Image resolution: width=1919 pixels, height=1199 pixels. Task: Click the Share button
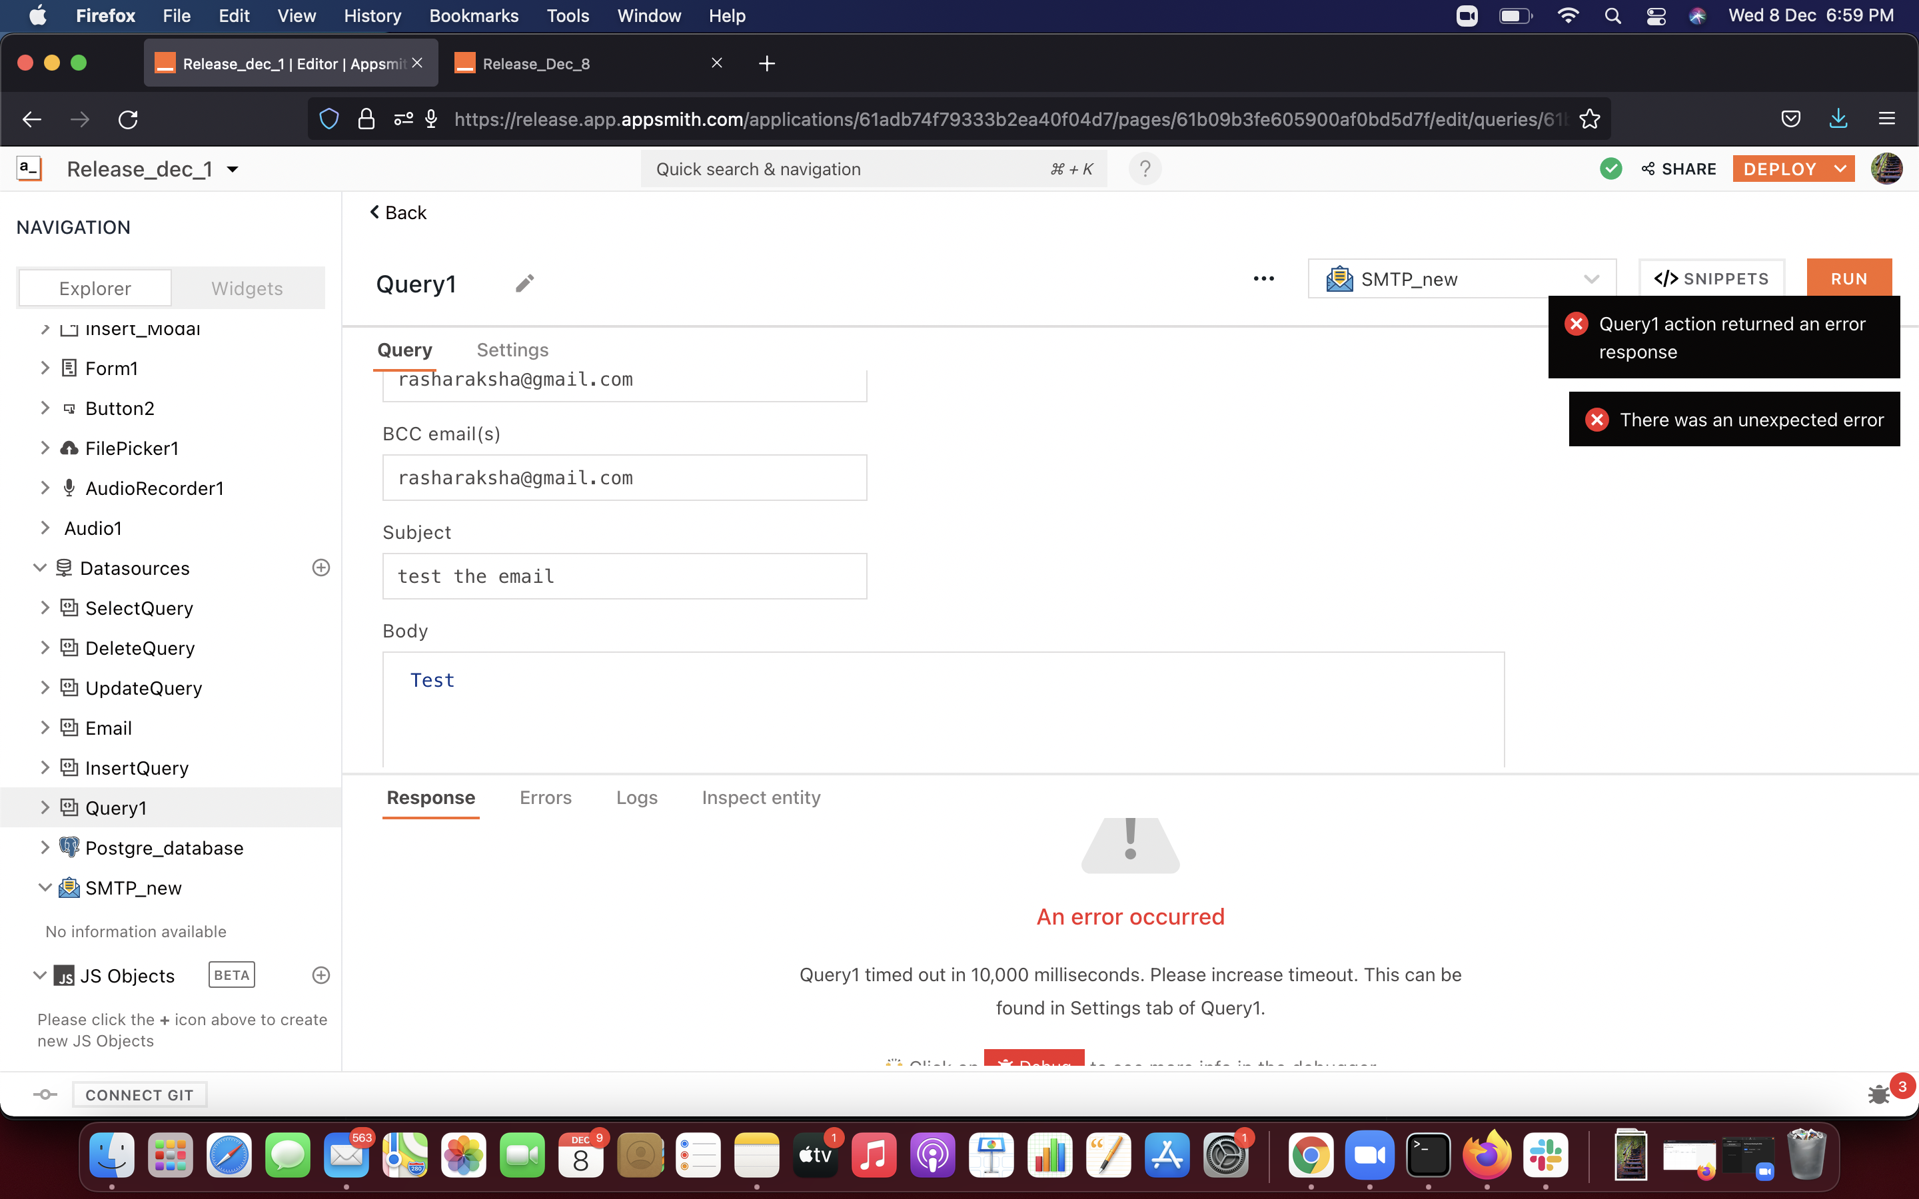pos(1678,169)
